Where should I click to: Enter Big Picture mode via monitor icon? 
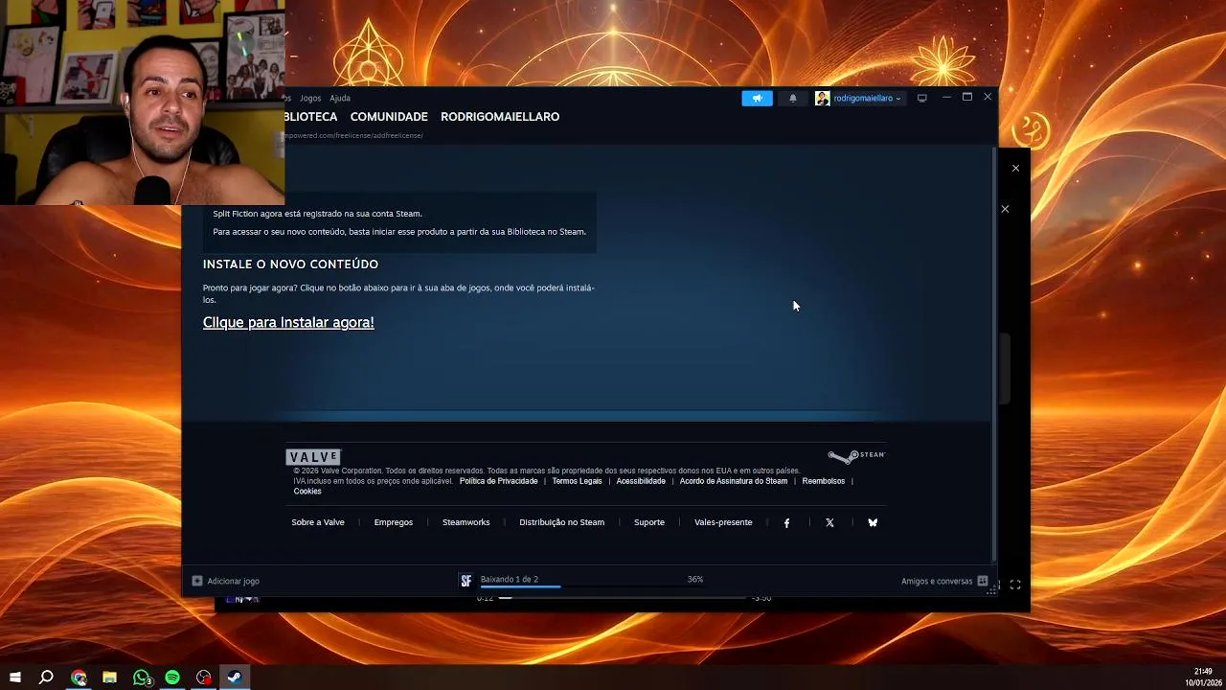(x=921, y=98)
